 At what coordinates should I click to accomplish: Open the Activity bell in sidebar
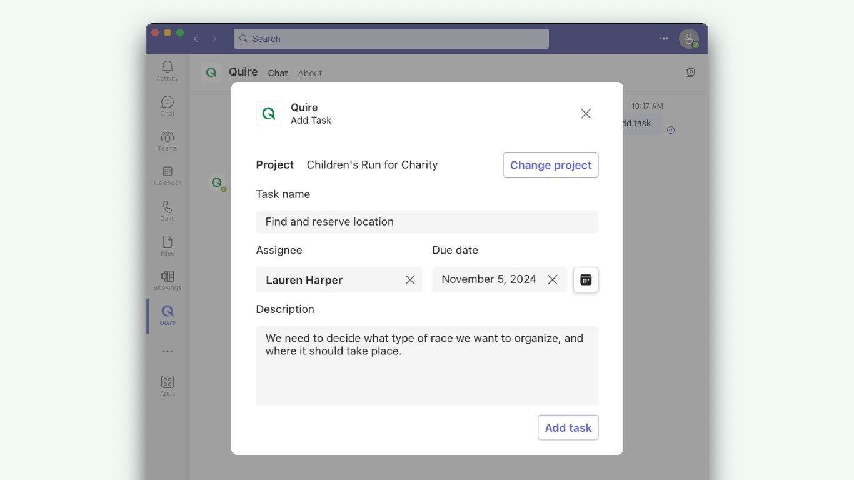[x=168, y=70]
